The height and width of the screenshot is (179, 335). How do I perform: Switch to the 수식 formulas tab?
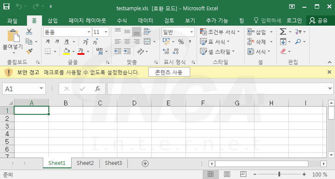click(x=122, y=21)
